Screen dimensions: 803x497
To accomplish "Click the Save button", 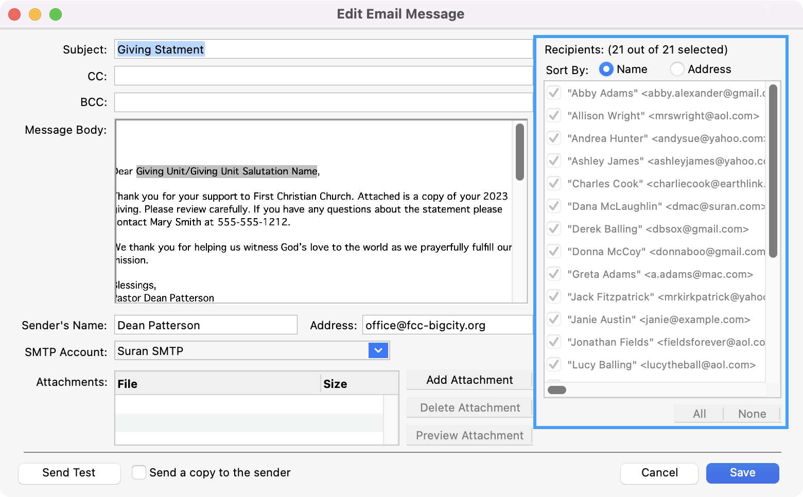I will point(742,473).
